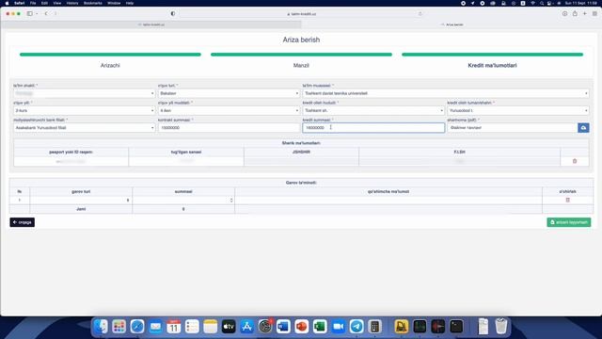Open Microsoft Word from the dock

283,327
